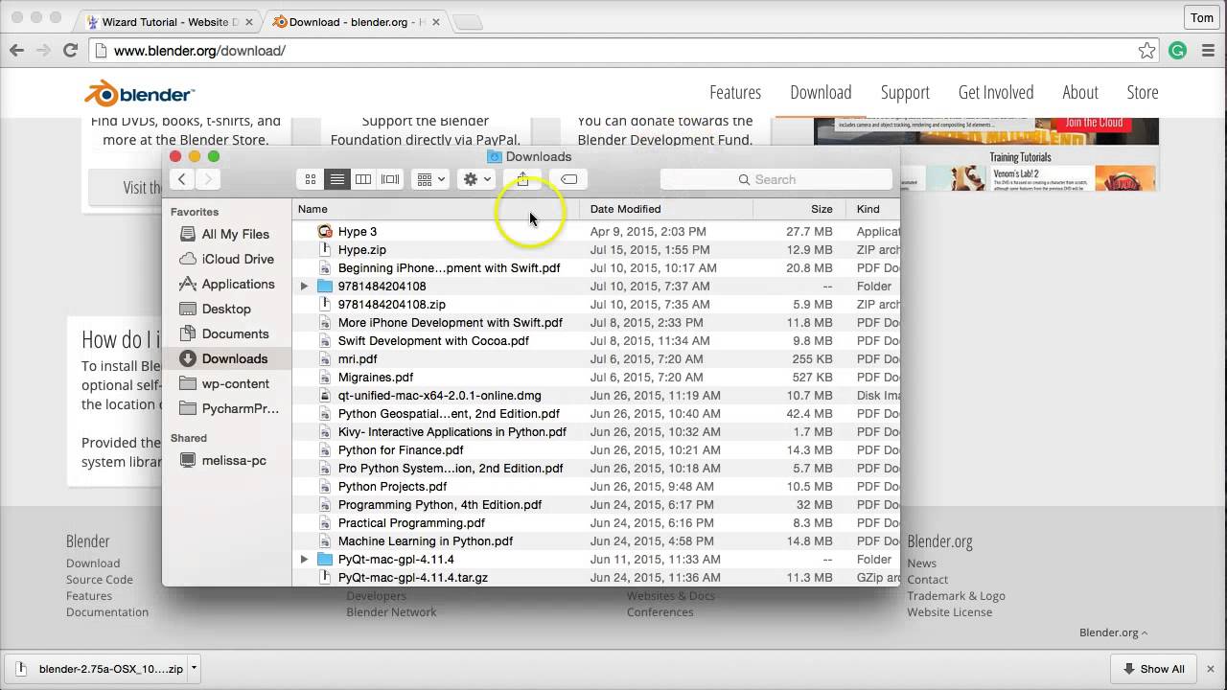Sort files by Size column
The width and height of the screenshot is (1227, 690).
[x=799, y=209]
